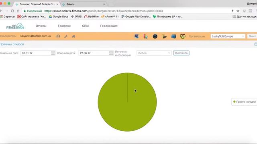Click the Надежный secure site indicator
The width and height of the screenshot is (257, 144).
tap(33, 11)
